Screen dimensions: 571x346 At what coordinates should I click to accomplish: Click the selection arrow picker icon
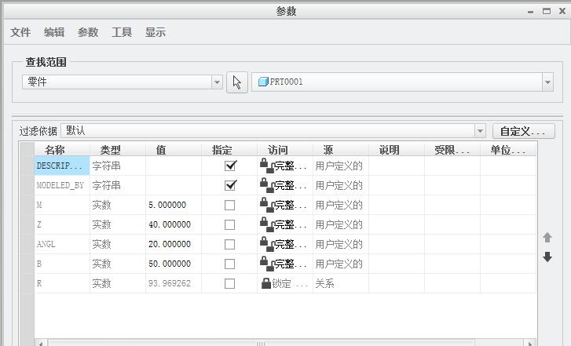tap(237, 82)
